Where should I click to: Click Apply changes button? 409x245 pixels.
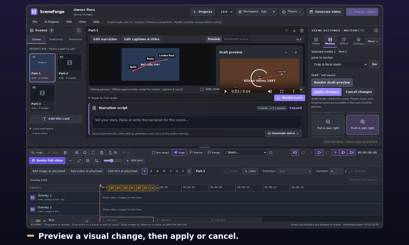coord(327,92)
